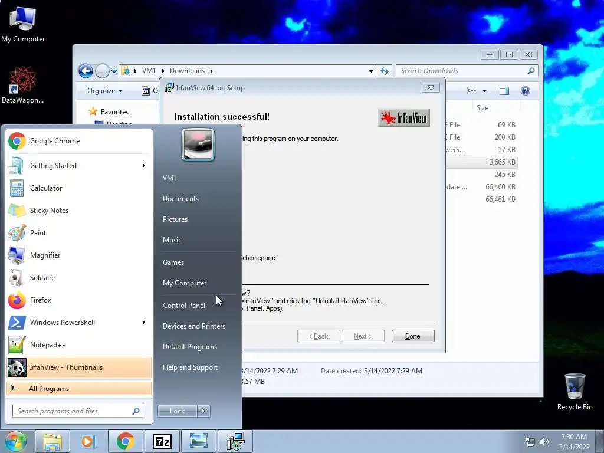Open Getting Started in Start menu
The image size is (604, 453).
(79, 166)
